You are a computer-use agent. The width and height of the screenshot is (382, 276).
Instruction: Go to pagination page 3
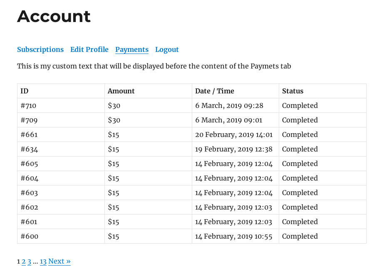[29, 261]
